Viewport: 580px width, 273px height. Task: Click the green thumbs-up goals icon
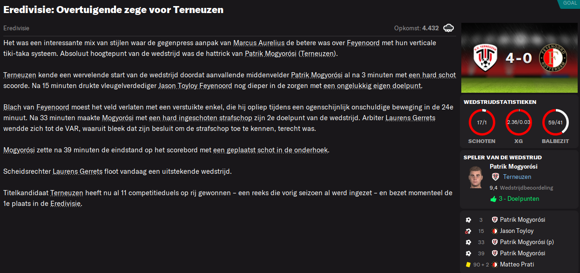pyautogui.click(x=493, y=199)
